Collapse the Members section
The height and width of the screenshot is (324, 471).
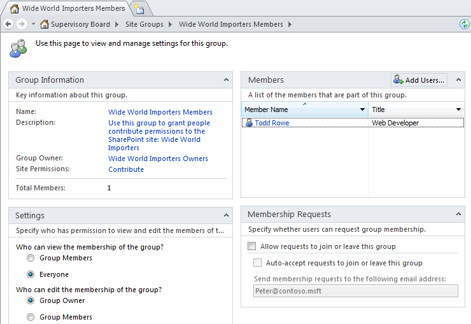[458, 80]
